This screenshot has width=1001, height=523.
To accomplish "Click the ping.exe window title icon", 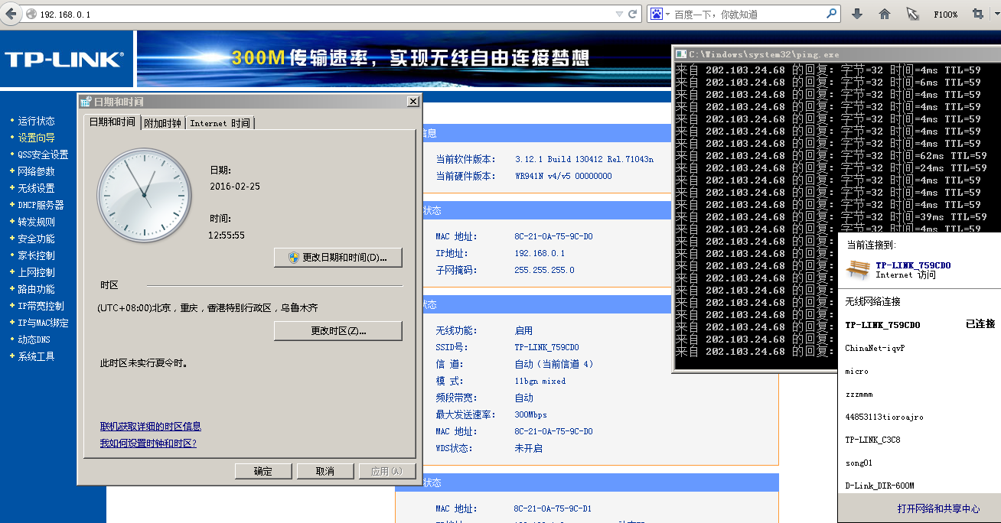I will click(681, 54).
